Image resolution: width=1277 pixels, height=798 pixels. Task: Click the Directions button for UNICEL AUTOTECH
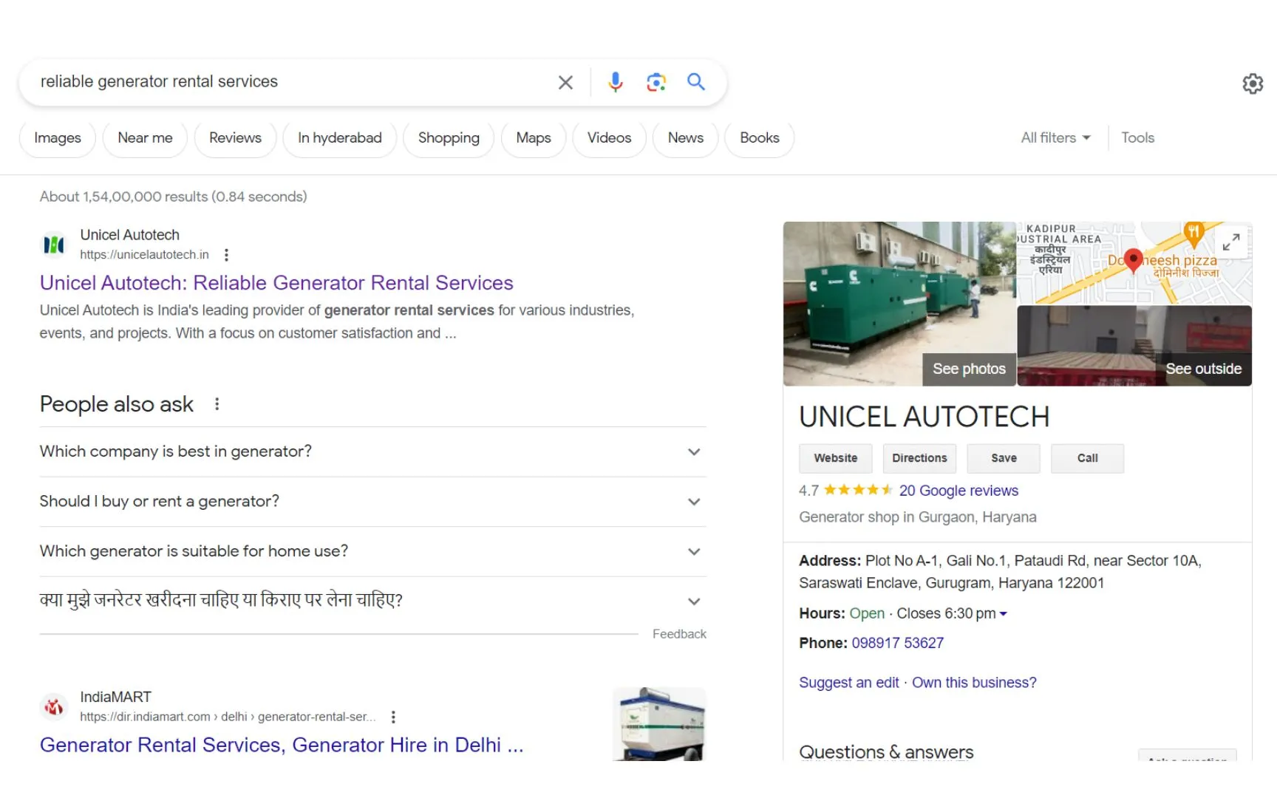tap(919, 458)
